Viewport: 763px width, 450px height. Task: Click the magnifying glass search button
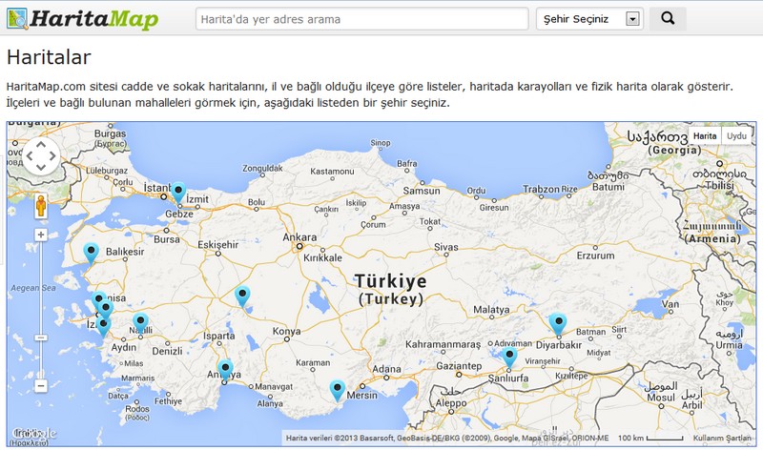(668, 19)
